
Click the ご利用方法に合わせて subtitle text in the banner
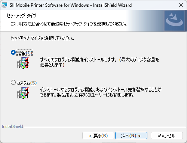(x=69, y=24)
